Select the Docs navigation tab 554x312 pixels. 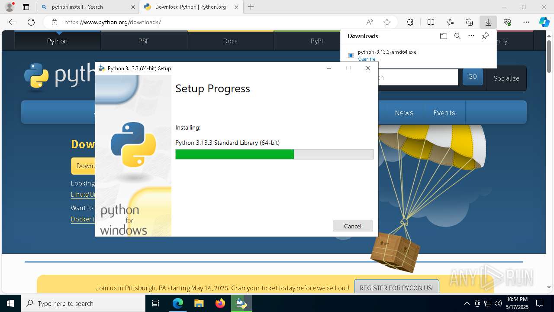[230, 41]
